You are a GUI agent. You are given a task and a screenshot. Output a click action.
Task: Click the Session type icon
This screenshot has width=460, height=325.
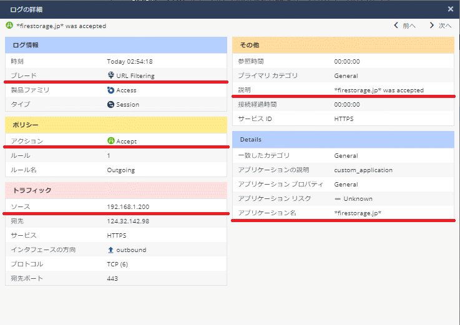coord(110,105)
